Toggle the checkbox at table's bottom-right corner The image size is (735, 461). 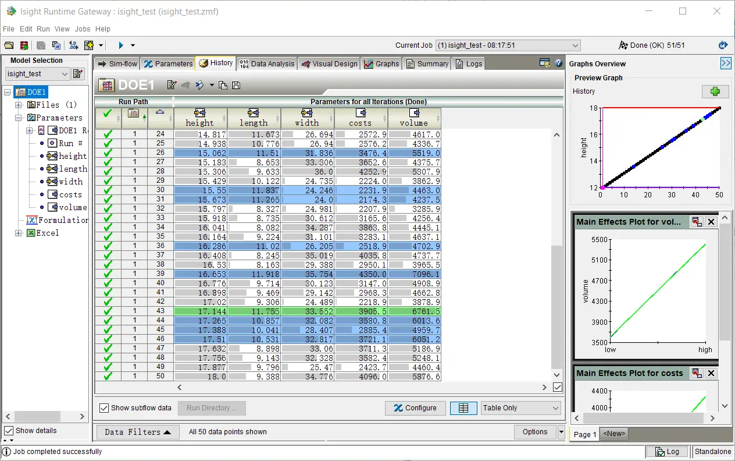click(x=557, y=387)
